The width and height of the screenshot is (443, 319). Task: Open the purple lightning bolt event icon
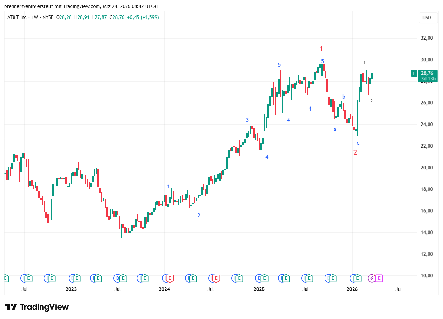pyautogui.click(x=372, y=278)
